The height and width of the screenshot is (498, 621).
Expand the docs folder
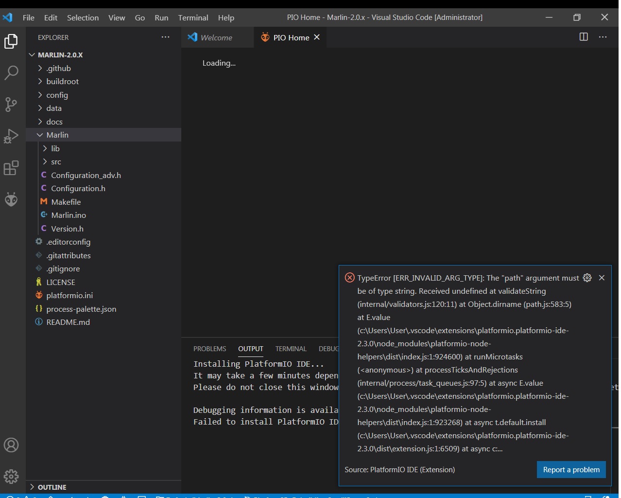pyautogui.click(x=103, y=122)
